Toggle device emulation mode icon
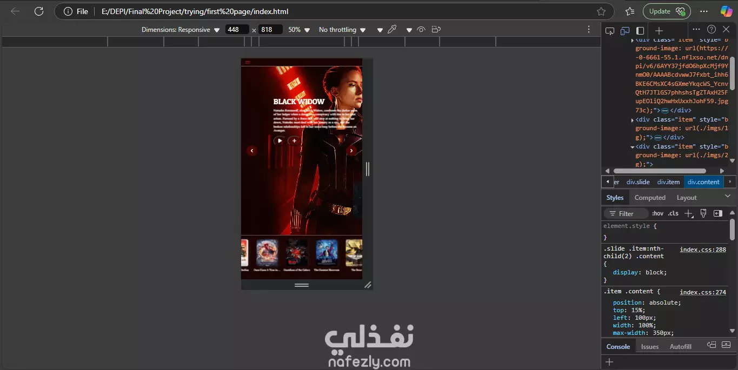The width and height of the screenshot is (738, 370). (625, 30)
